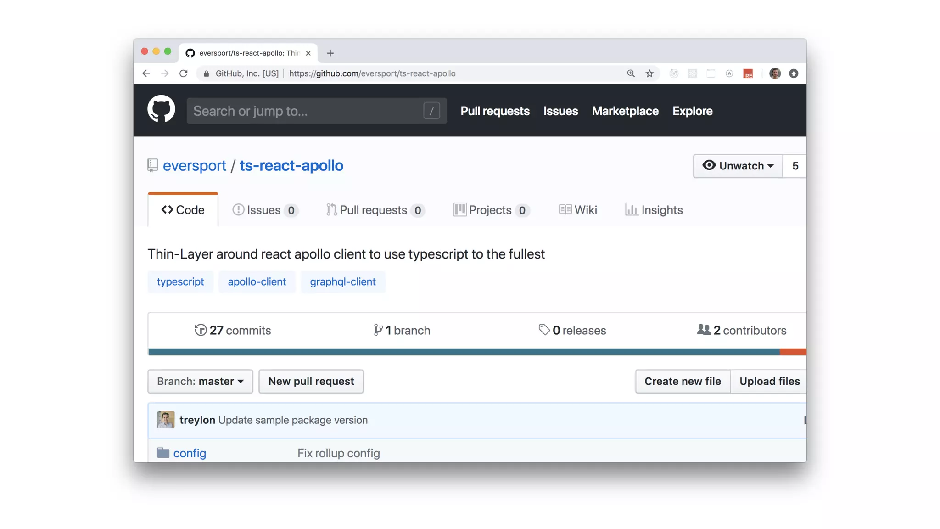Click the New pull request button

point(311,381)
